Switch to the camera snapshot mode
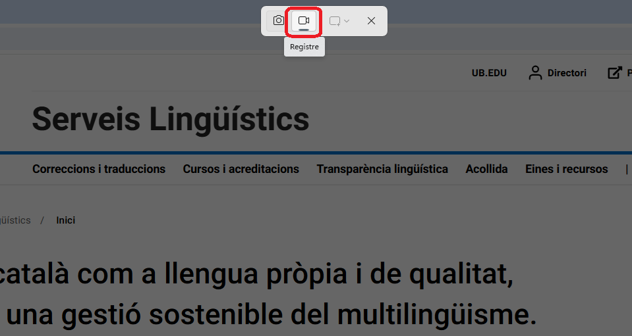 tap(278, 21)
